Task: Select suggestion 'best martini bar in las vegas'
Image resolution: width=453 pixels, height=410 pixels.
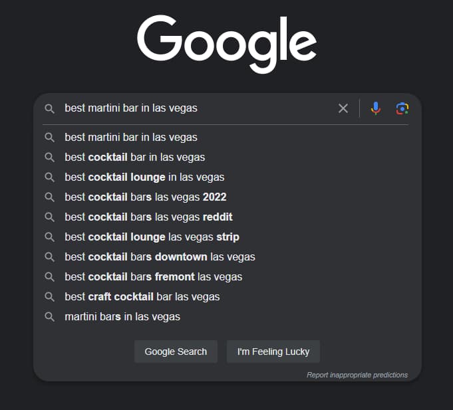Action: [131, 138]
